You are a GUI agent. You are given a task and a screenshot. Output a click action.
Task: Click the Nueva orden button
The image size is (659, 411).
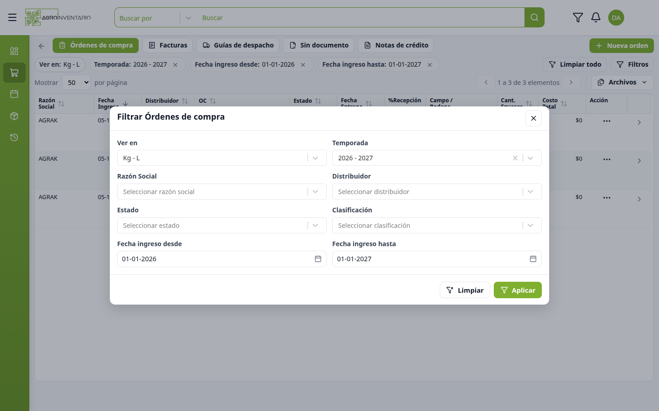pyautogui.click(x=621, y=46)
